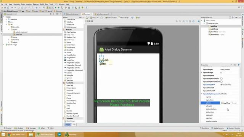This screenshot has height=137, width=244.
Task: Toggle viewport render mode icon in design toolbar
Action: click(x=87, y=21)
